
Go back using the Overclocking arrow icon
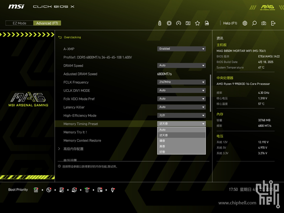[x=60, y=37]
